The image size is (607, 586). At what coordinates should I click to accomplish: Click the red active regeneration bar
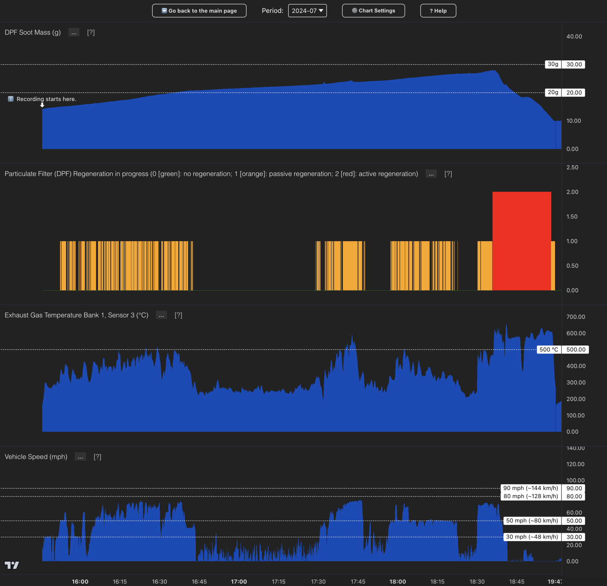pos(522,241)
